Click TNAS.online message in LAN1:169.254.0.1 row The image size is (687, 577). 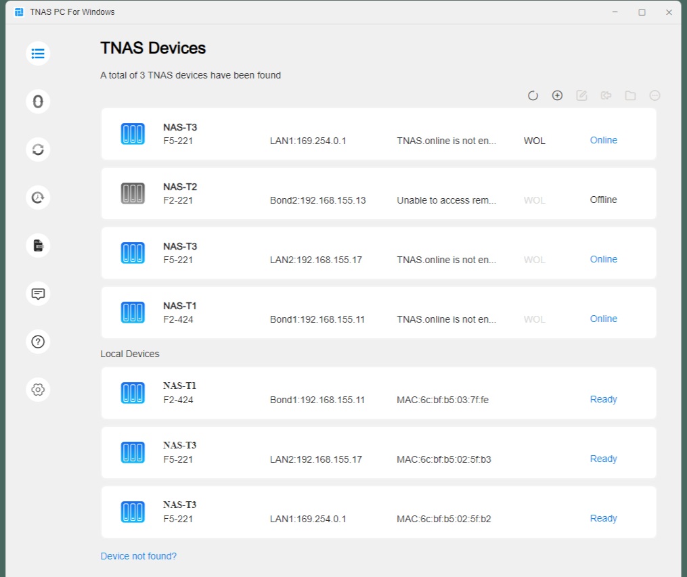pyautogui.click(x=447, y=141)
